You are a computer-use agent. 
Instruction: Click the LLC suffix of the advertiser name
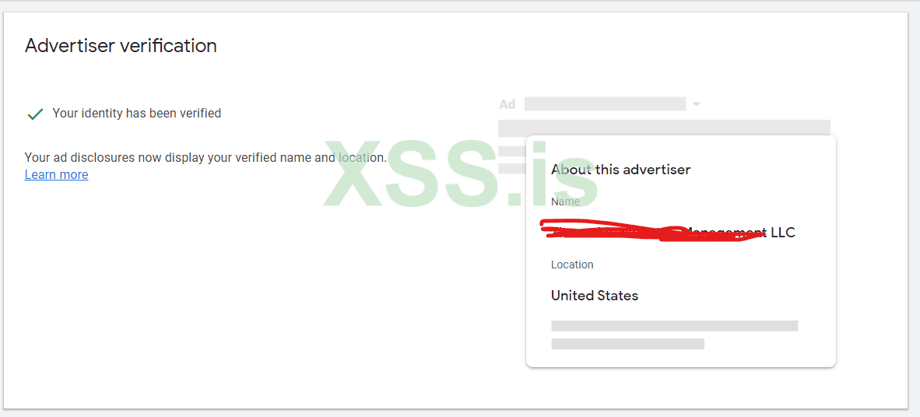click(783, 233)
